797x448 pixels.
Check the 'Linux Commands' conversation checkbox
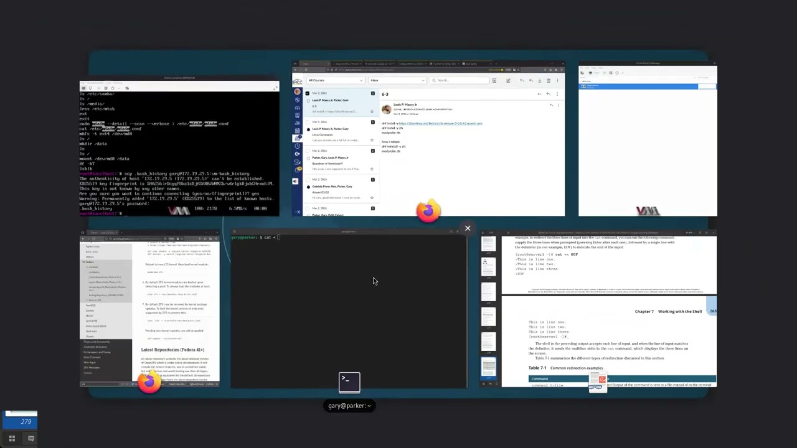(307, 122)
